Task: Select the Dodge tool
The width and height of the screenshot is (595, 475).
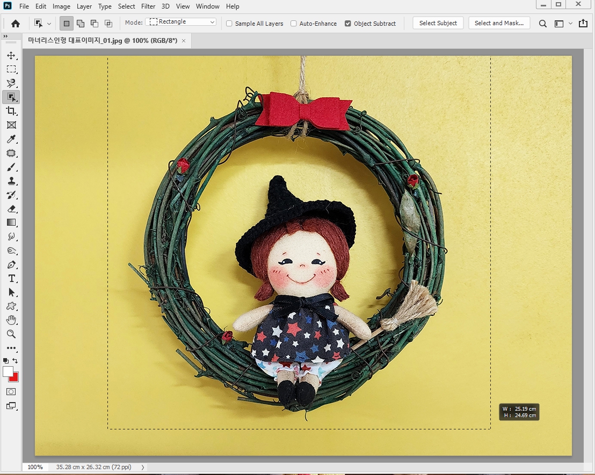Action: 11,251
